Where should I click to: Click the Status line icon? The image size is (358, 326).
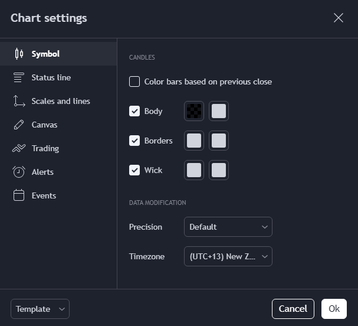coord(19,77)
